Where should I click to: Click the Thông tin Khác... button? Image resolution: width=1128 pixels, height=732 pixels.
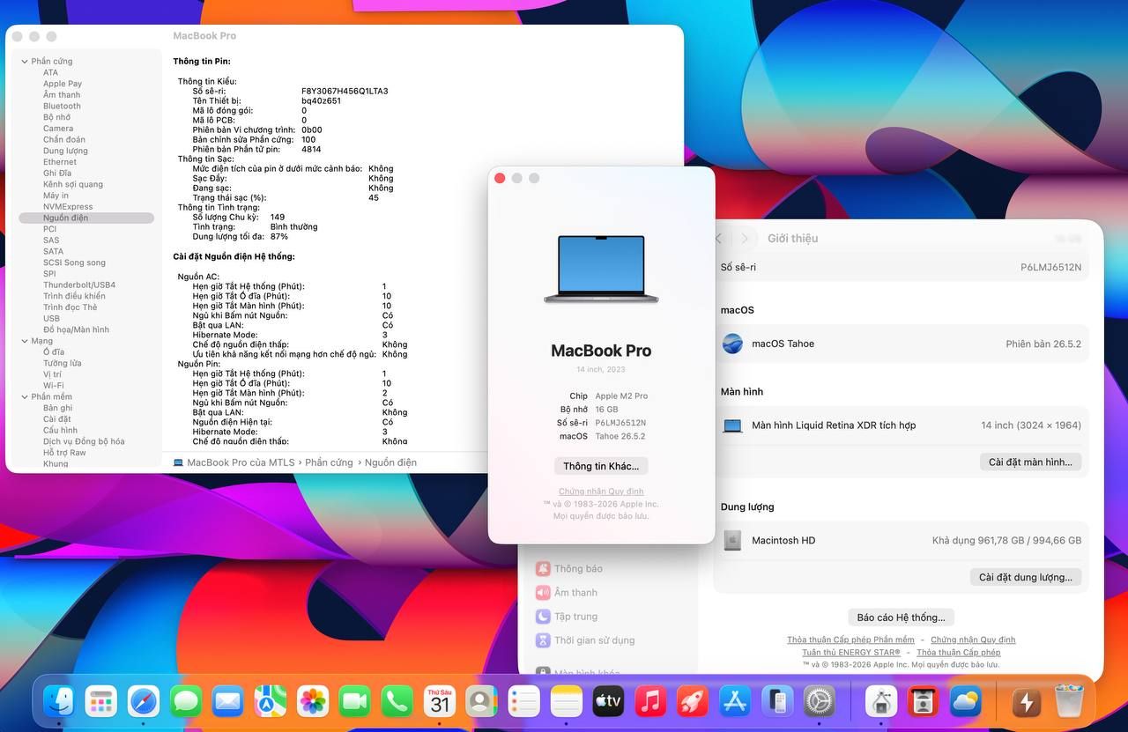coord(601,466)
